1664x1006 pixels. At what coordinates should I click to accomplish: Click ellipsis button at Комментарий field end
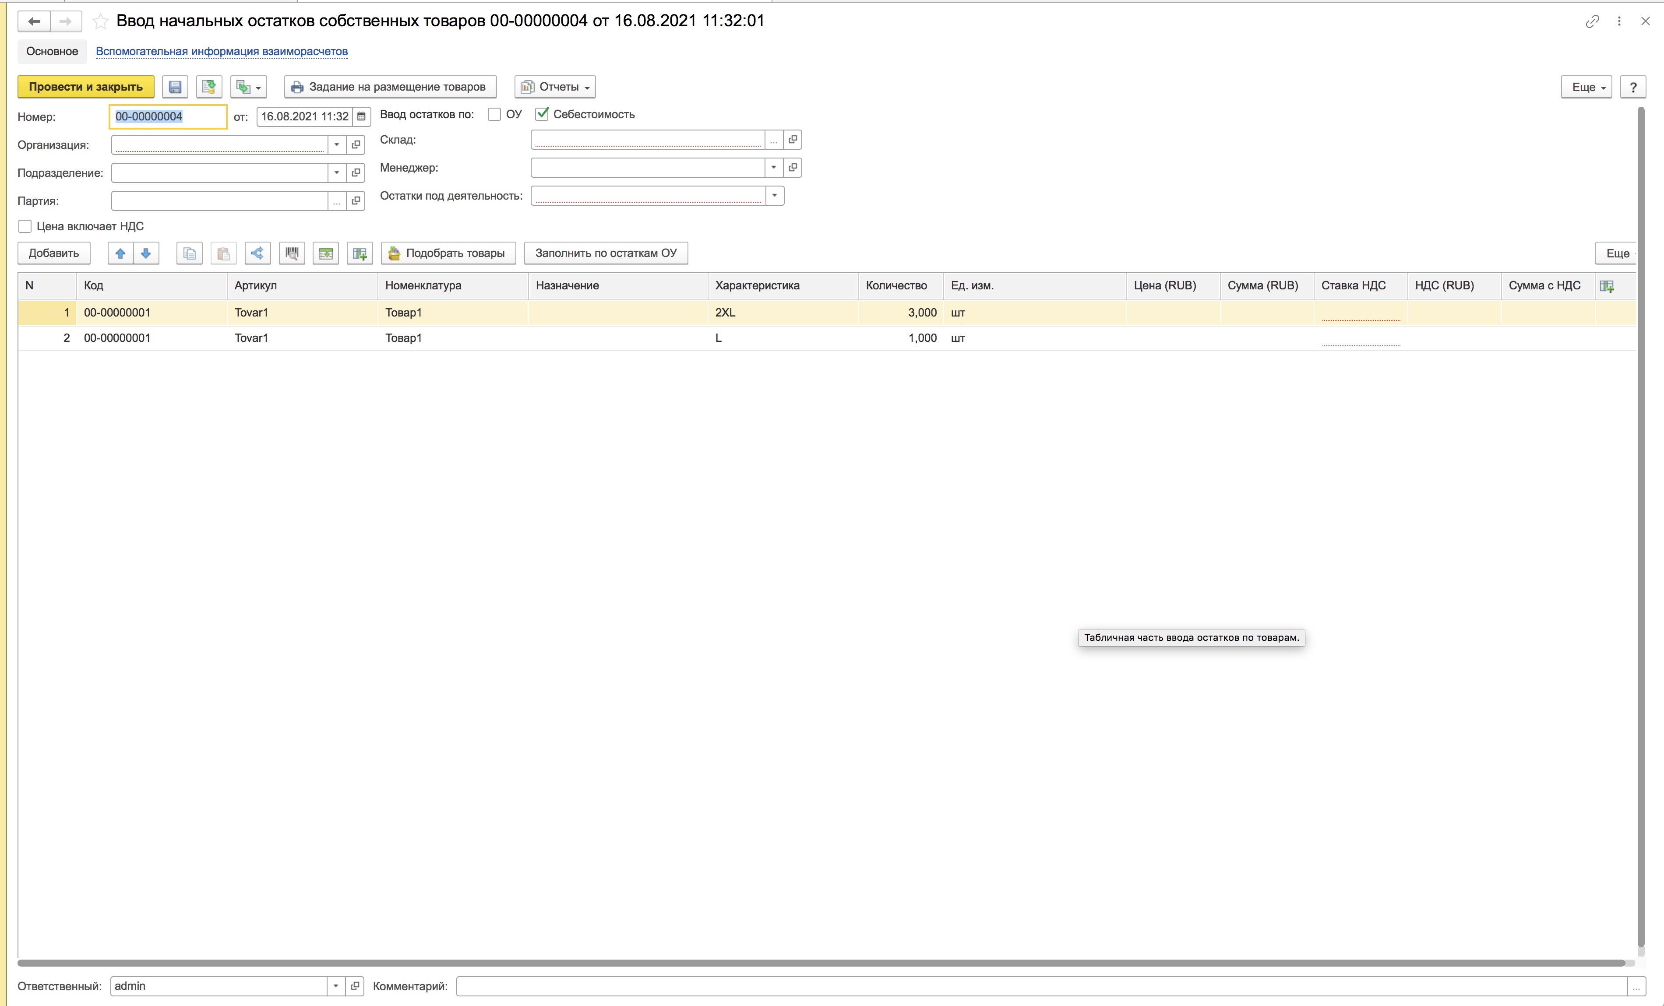[1636, 986]
